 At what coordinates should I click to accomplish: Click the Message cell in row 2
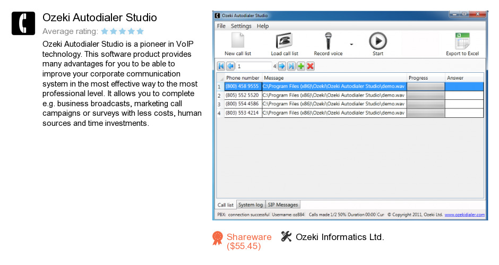[x=334, y=95]
